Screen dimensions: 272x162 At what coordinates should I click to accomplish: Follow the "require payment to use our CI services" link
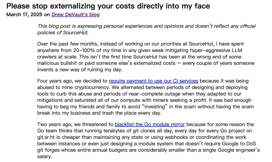pyautogui.click(x=153, y=81)
